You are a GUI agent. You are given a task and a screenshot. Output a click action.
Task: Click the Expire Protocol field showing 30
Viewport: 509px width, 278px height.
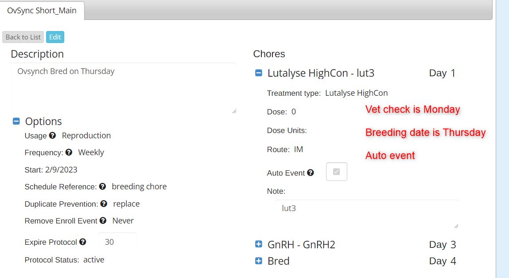[117, 242]
